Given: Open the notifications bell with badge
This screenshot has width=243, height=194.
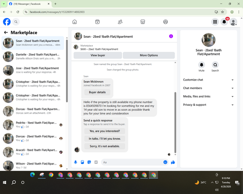Looking at the screenshot, I should pos(224,22).
